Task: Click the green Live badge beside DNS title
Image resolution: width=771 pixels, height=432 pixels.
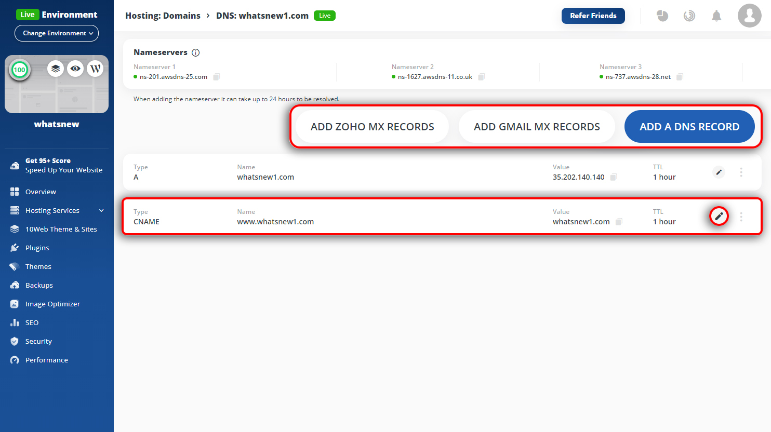Action: [x=325, y=16]
